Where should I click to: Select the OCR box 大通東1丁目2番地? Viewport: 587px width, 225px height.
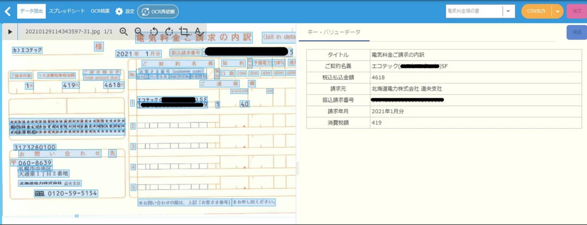44,174
